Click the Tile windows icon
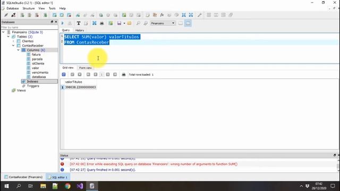This screenshot has height=191, width=340. [x=209, y=15]
